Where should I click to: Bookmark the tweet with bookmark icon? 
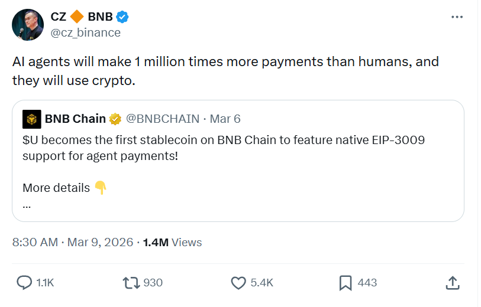tap(346, 283)
